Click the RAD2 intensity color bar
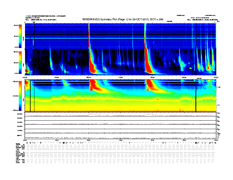The width and height of the screenshot is (233, 180). [20, 36]
